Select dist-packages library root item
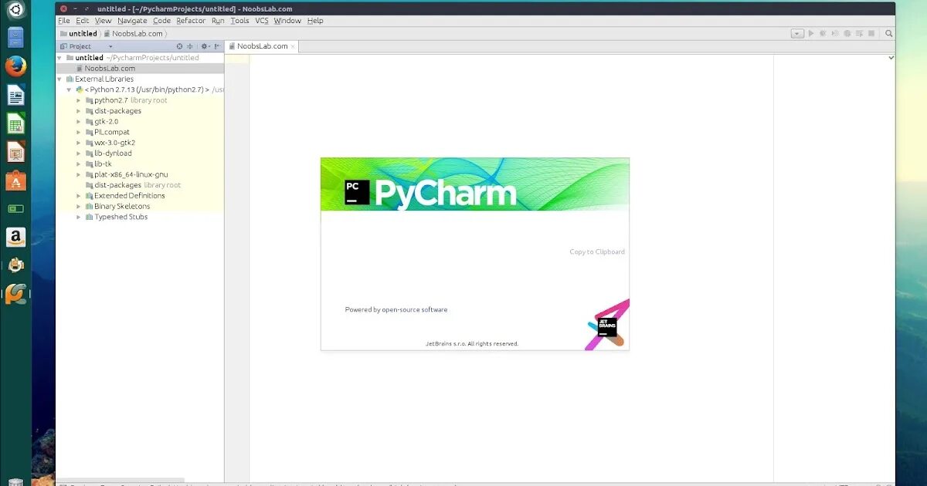The height and width of the screenshot is (486, 927). tap(132, 185)
